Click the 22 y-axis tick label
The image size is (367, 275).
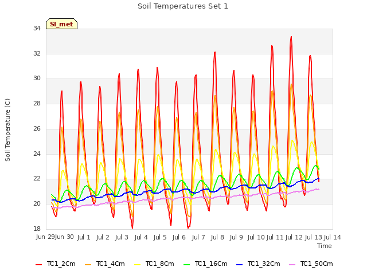(x=37, y=179)
